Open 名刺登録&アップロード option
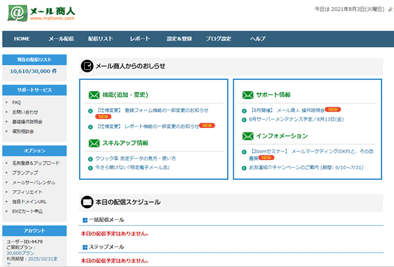Screen dimensions: 394x267 click(x=35, y=163)
